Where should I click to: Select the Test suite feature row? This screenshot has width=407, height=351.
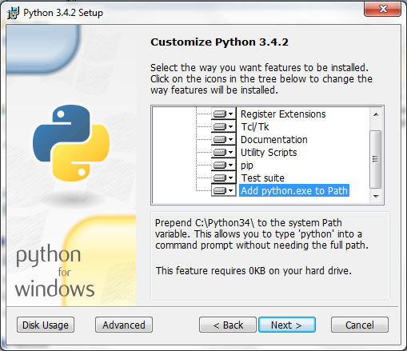click(263, 178)
